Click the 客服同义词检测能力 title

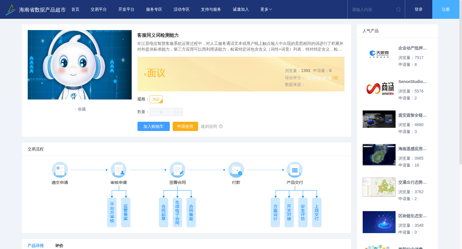(158, 35)
